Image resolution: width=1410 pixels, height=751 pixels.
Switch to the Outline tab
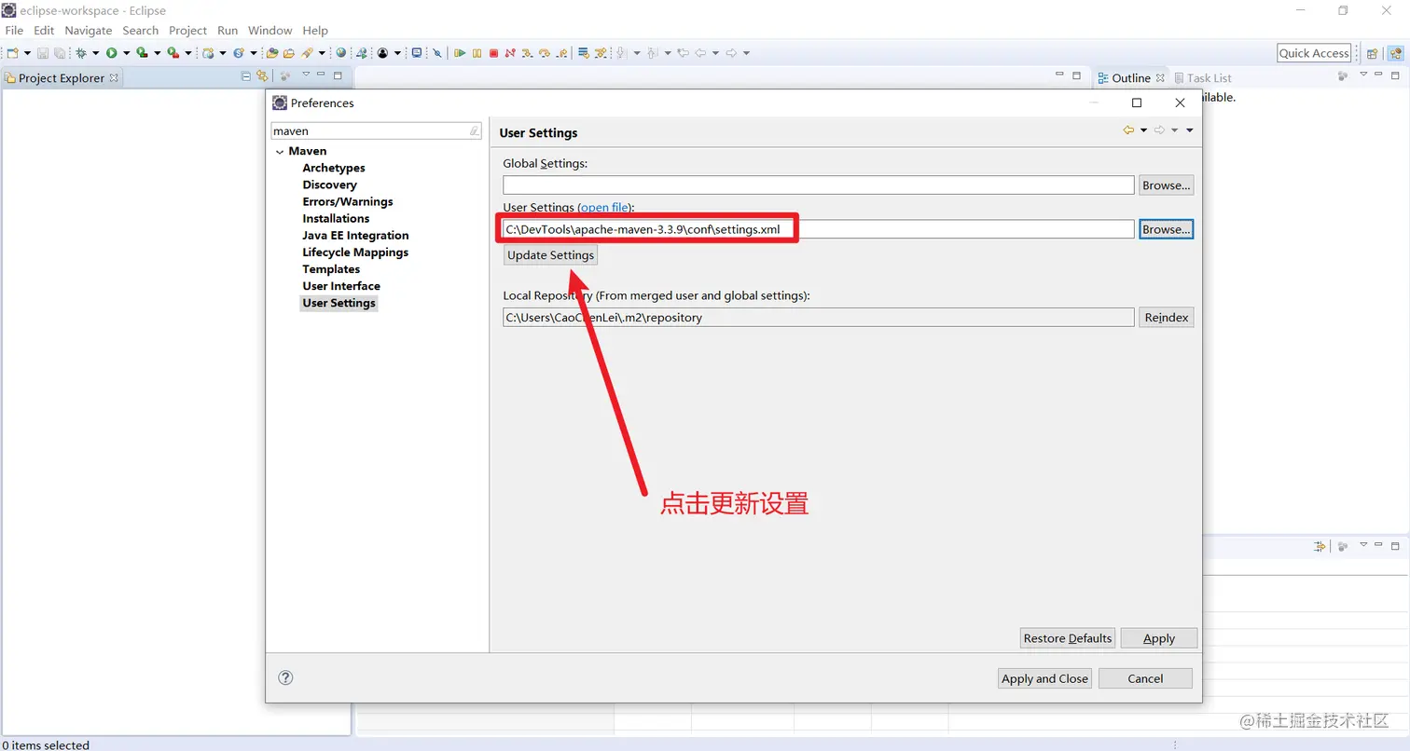1130,78
